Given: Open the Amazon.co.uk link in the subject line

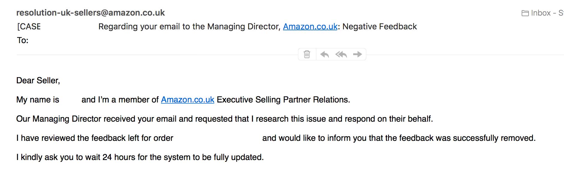Looking at the screenshot, I should point(310,27).
